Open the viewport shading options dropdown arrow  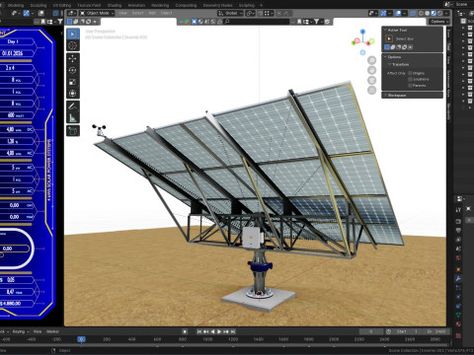[446, 13]
